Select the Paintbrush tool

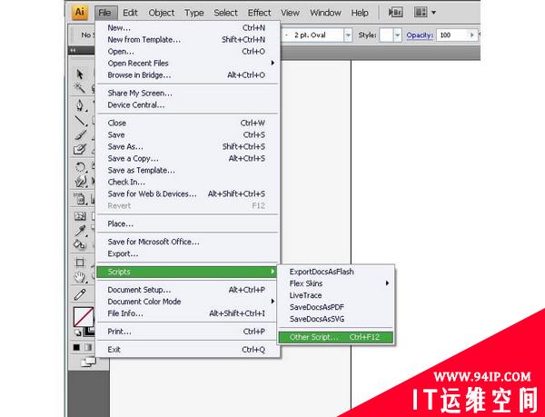(x=80, y=135)
